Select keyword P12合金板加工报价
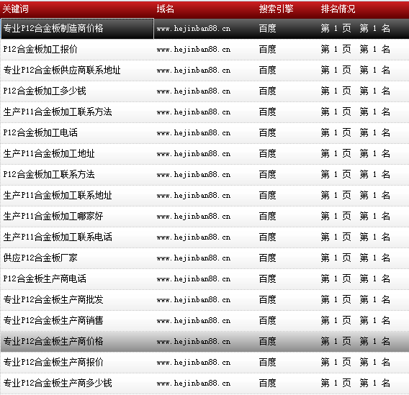Image resolution: width=409 pixels, height=395 pixels. (x=40, y=49)
